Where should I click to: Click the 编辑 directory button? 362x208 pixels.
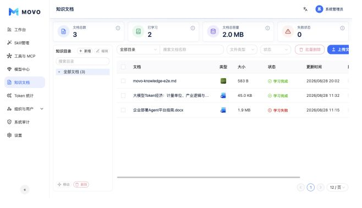click(x=102, y=51)
